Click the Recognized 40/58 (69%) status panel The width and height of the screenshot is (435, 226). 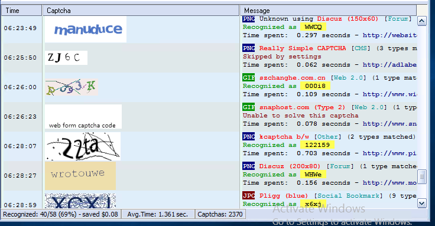pyautogui.click(x=61, y=214)
